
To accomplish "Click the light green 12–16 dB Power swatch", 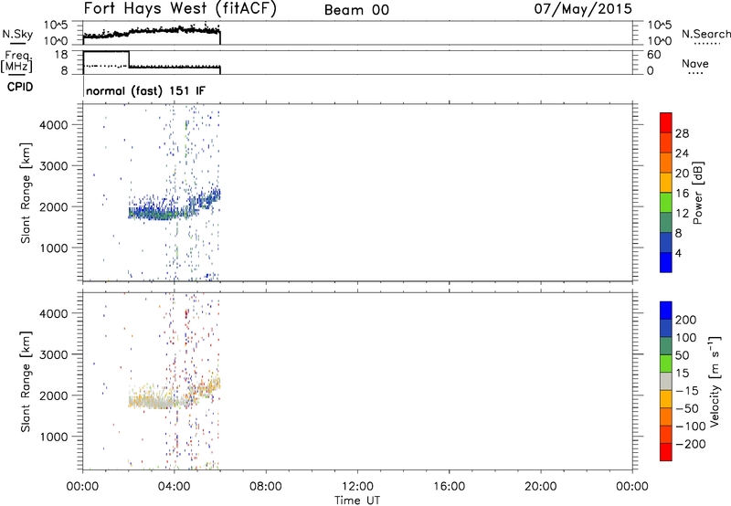I will click(666, 202).
